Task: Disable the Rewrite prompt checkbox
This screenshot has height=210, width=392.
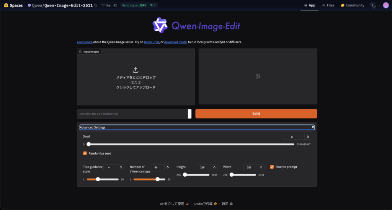Action: [272, 167]
